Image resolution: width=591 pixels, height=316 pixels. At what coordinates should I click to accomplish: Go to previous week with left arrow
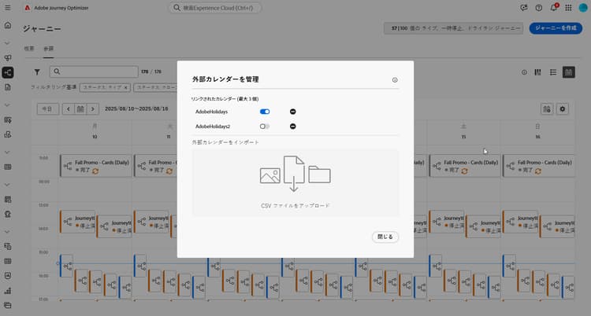[69, 109]
